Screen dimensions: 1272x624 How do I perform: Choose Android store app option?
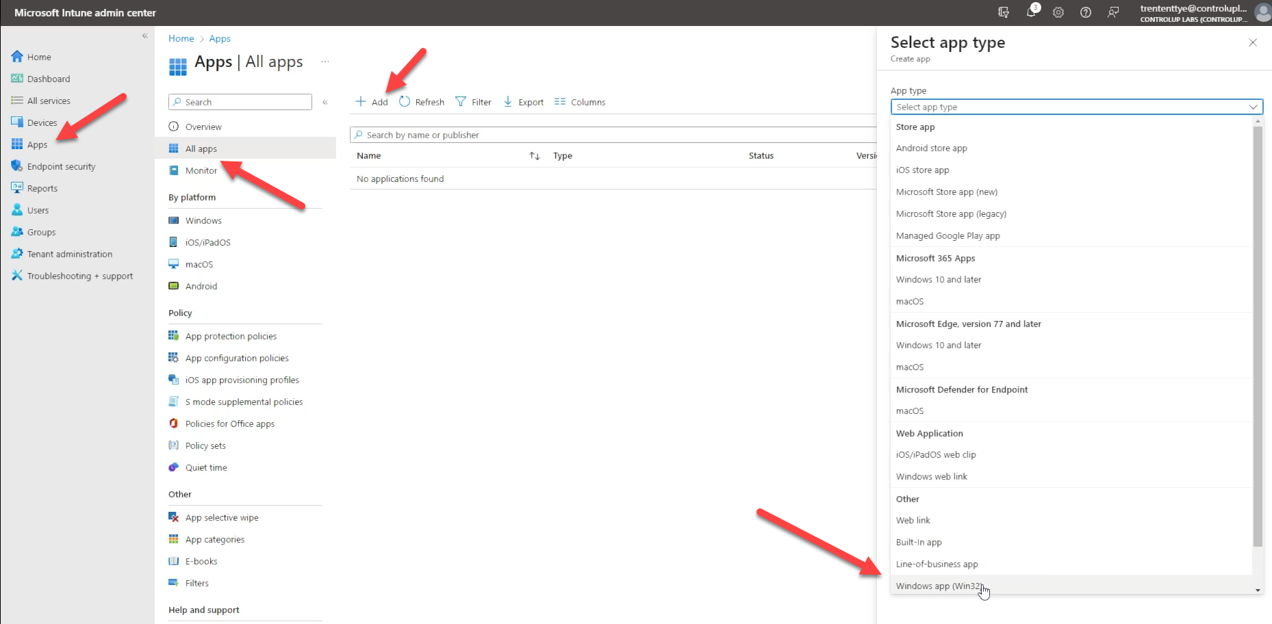(931, 148)
